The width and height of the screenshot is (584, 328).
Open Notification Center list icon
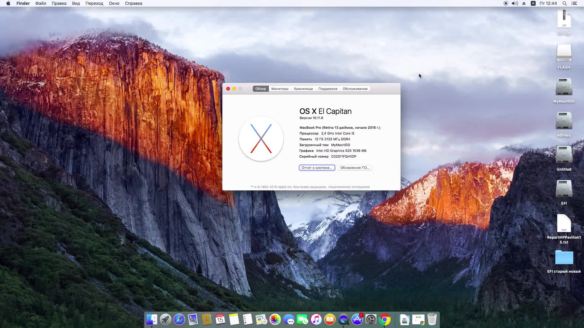(x=574, y=3)
